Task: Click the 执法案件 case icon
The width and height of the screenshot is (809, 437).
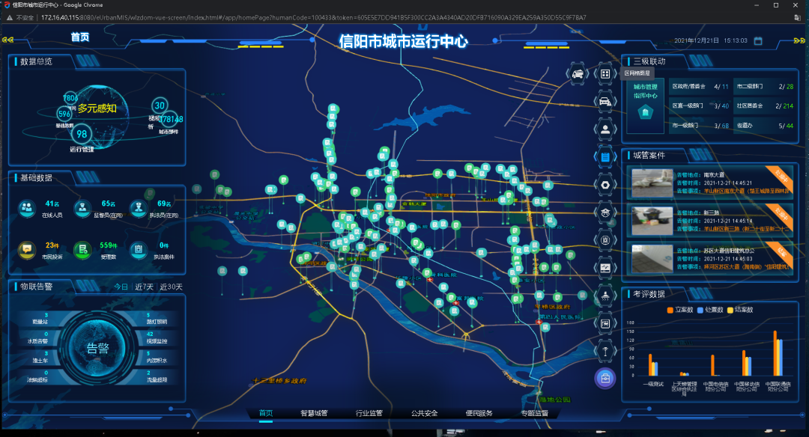Action: [x=139, y=250]
